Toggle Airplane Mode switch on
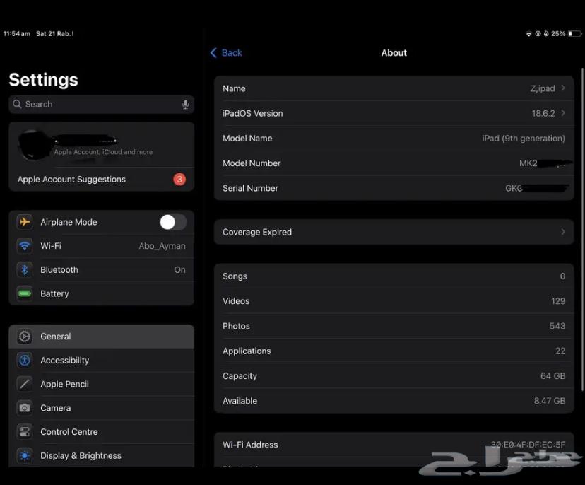 tap(172, 222)
